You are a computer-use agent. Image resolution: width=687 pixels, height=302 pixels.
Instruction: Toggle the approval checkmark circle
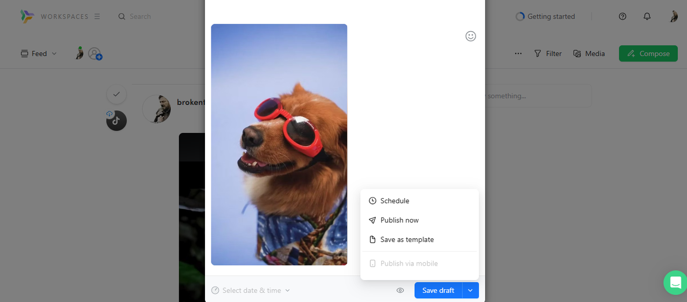click(x=116, y=94)
